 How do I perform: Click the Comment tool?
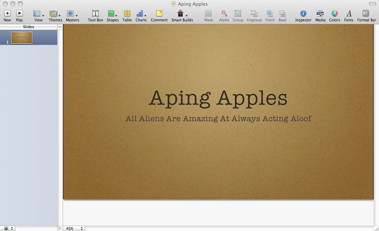pos(159,14)
